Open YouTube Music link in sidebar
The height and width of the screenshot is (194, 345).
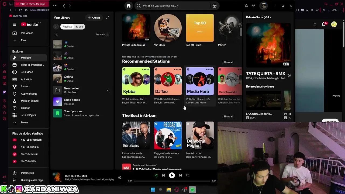click(28, 154)
